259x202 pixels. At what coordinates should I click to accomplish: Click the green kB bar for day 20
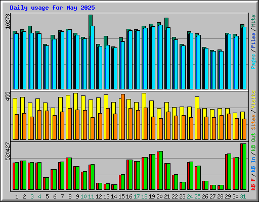pos(161,170)
